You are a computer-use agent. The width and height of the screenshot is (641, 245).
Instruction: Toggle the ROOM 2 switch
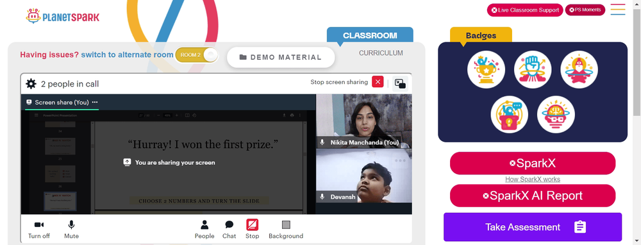click(x=197, y=55)
